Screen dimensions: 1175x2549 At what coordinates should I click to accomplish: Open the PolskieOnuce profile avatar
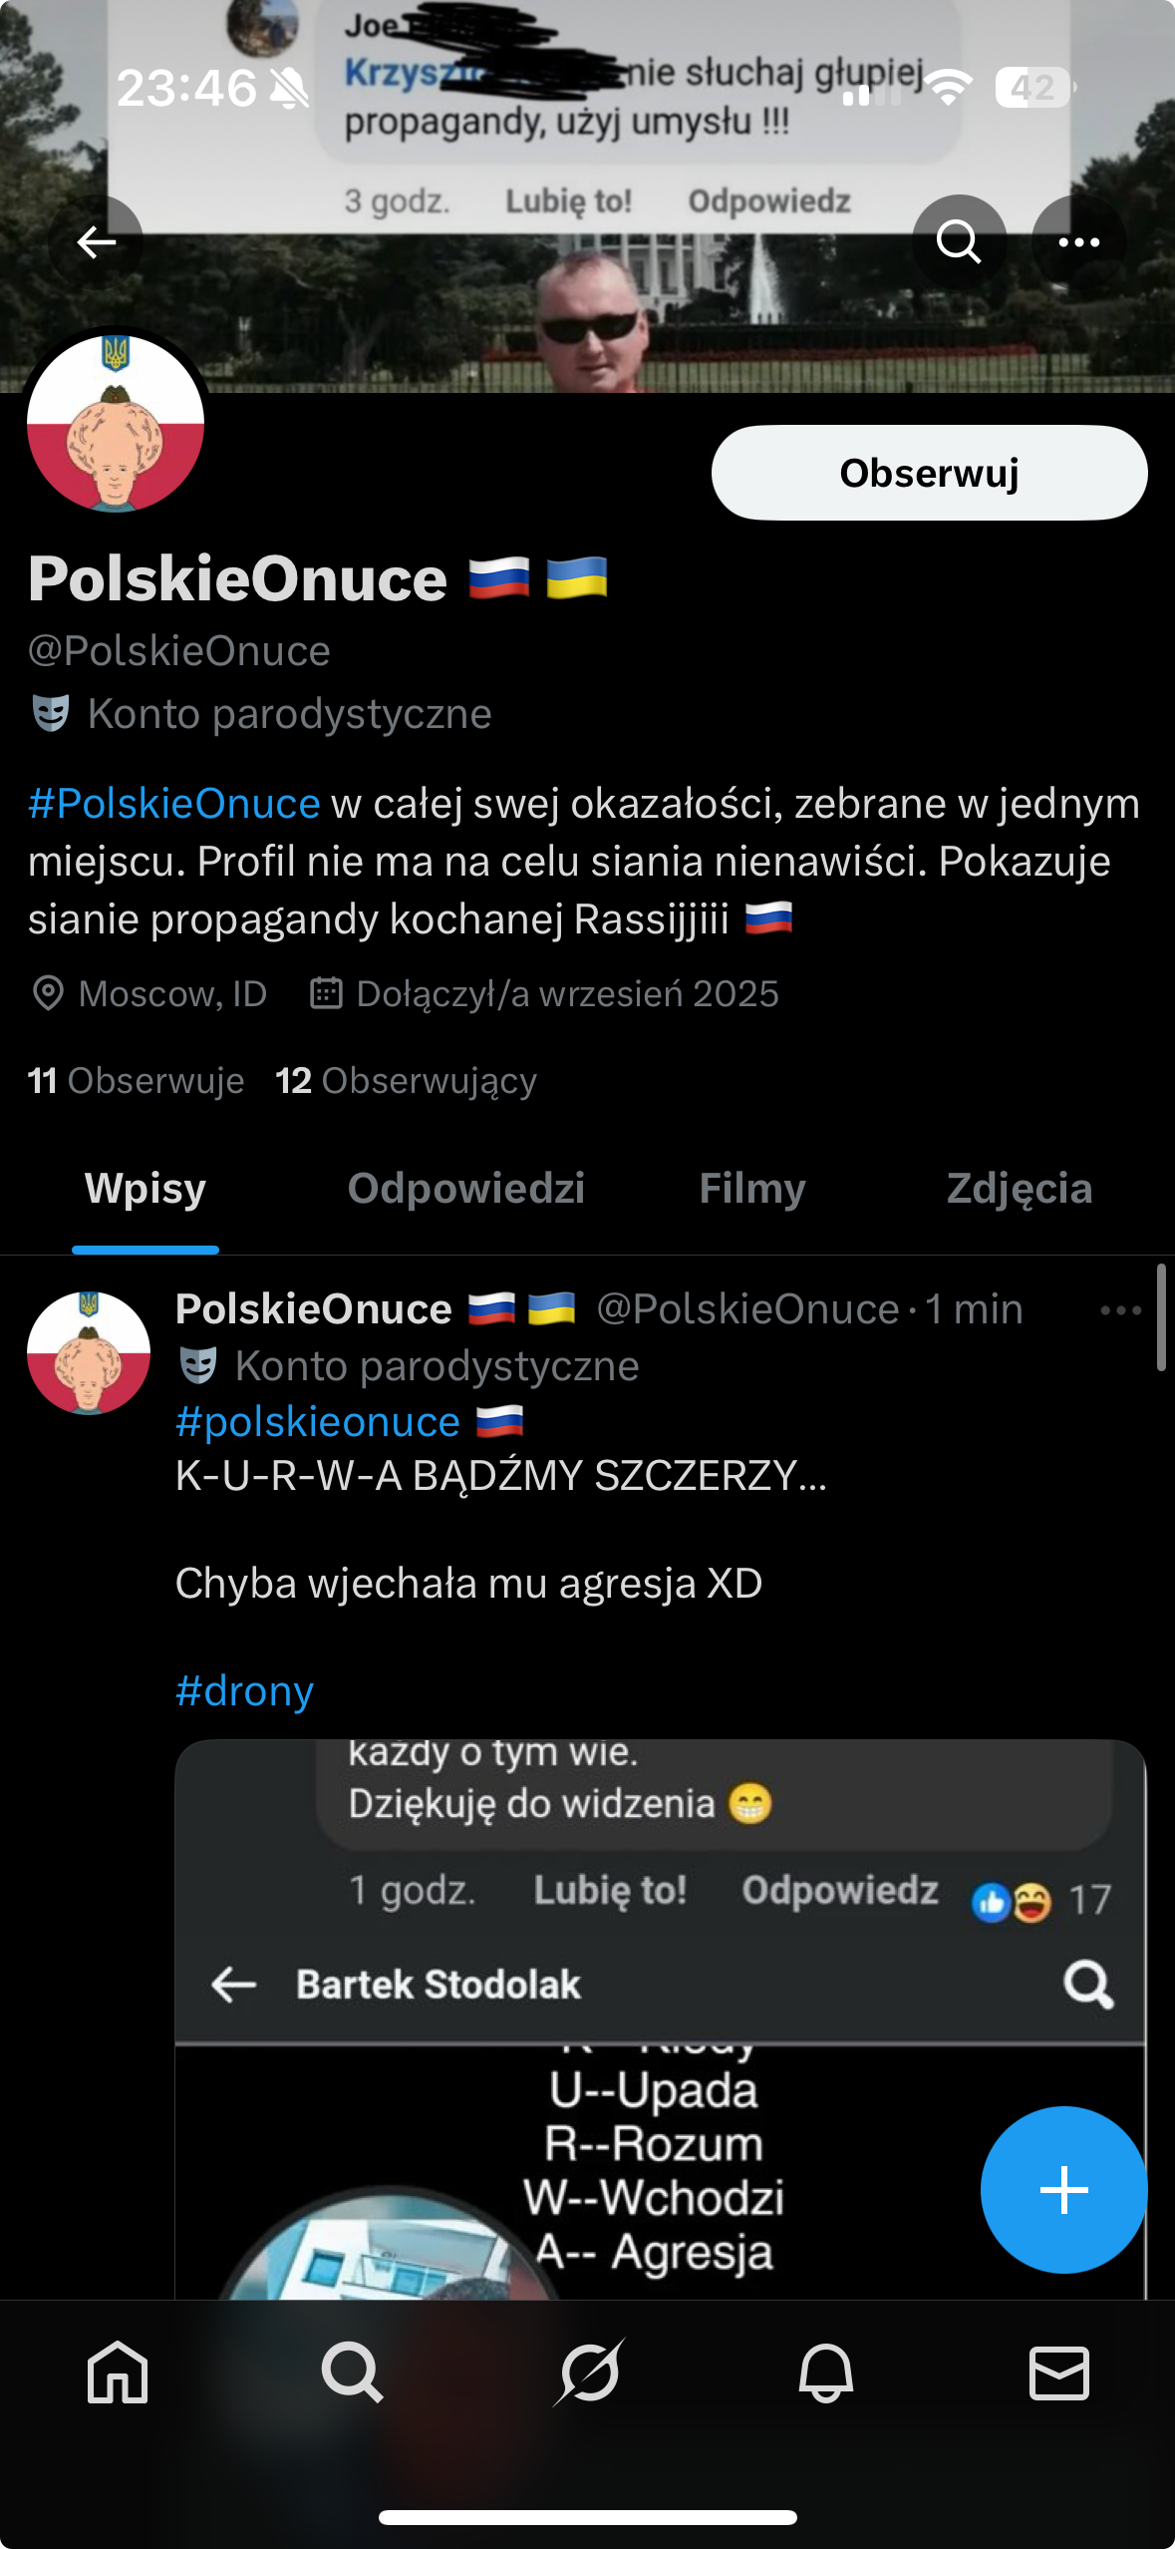point(116,424)
